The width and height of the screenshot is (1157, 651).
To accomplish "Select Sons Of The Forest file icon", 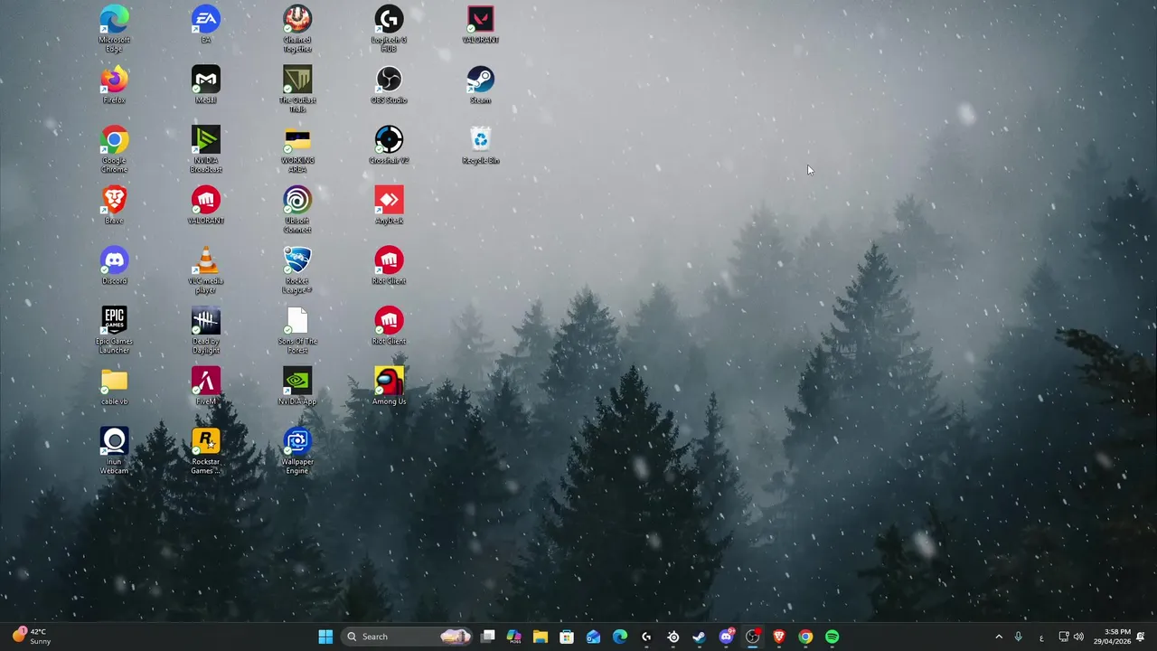I will coord(297,330).
